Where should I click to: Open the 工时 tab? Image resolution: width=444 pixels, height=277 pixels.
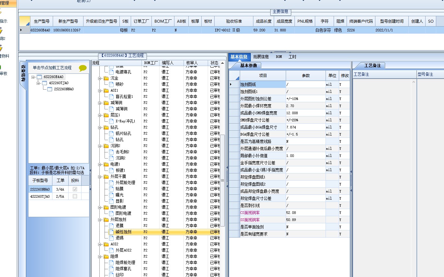[292, 57]
